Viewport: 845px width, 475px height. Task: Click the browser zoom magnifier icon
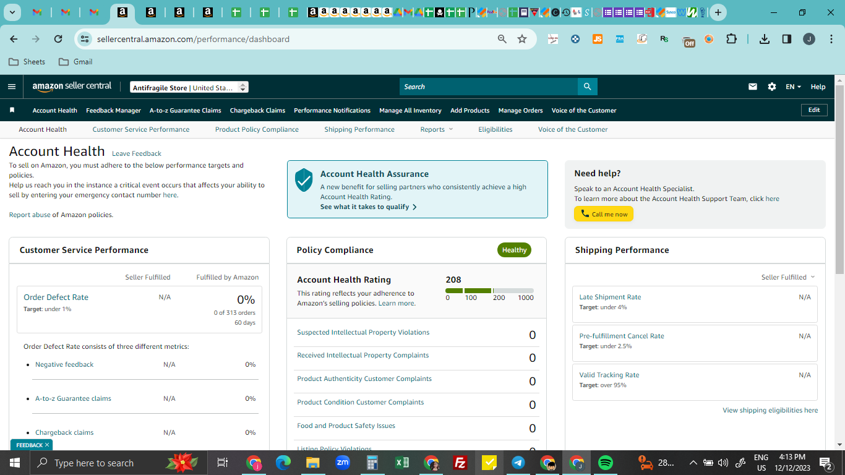click(502, 39)
